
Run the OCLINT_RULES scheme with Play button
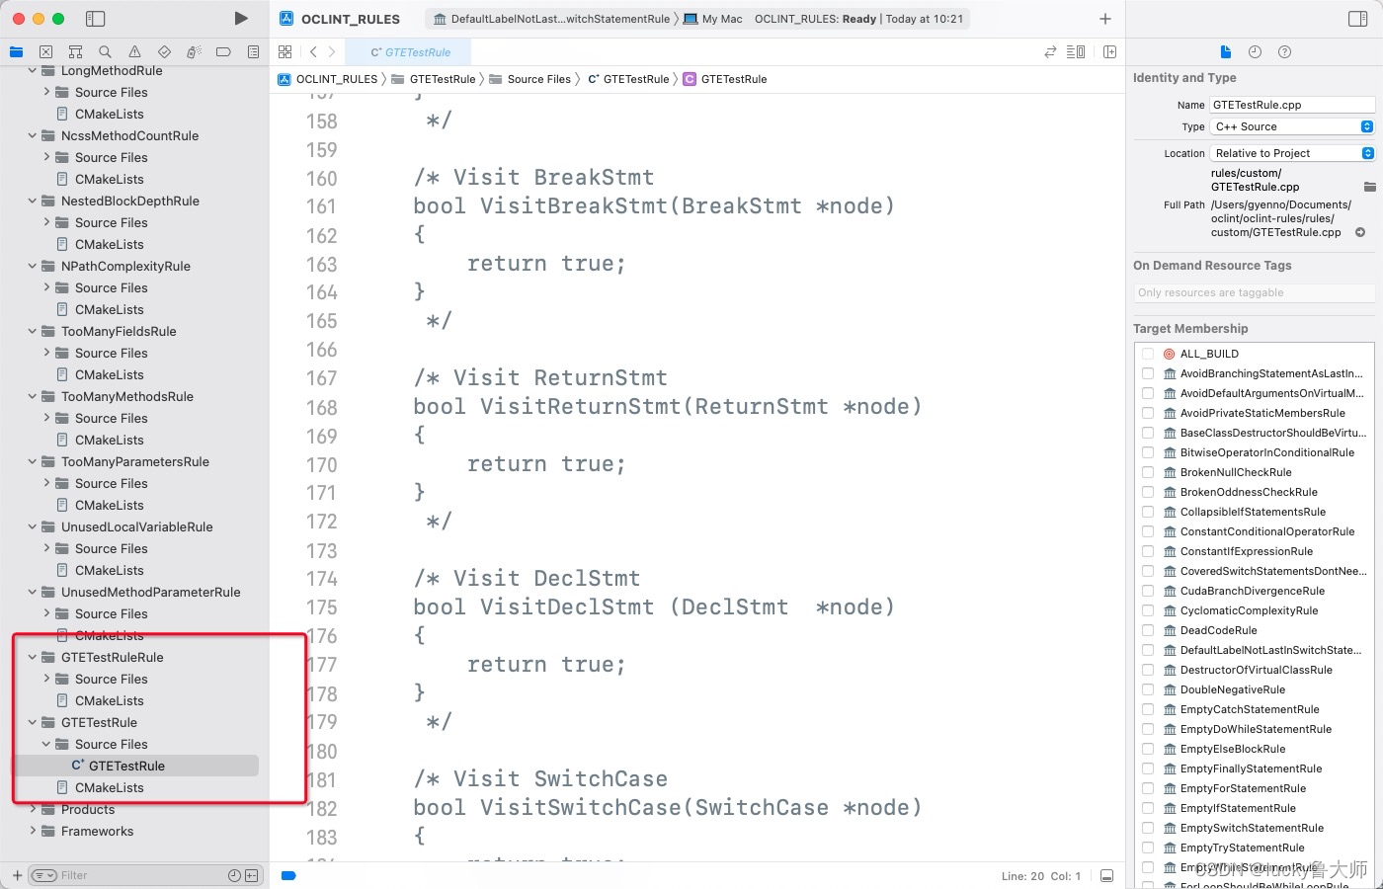[241, 19]
